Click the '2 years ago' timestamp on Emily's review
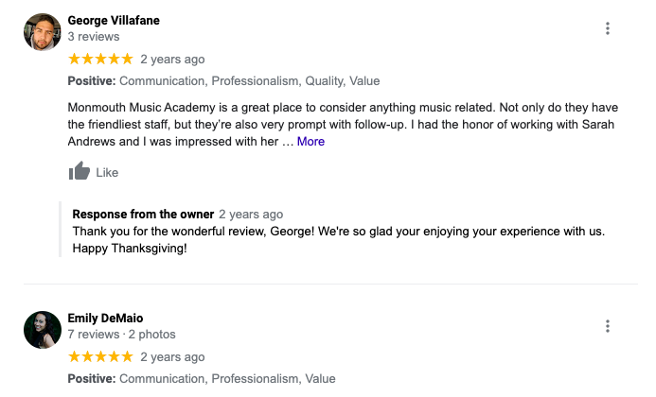 click(x=172, y=357)
